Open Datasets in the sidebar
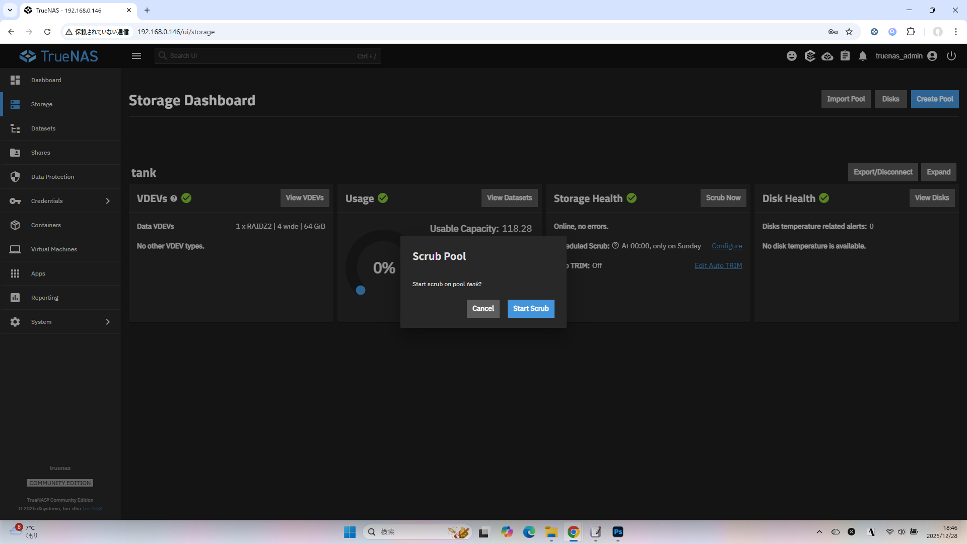The height and width of the screenshot is (544, 967). click(x=43, y=128)
